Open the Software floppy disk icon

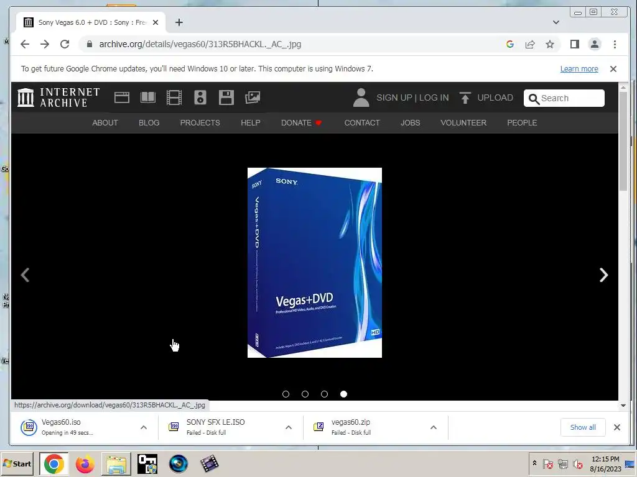pyautogui.click(x=226, y=98)
